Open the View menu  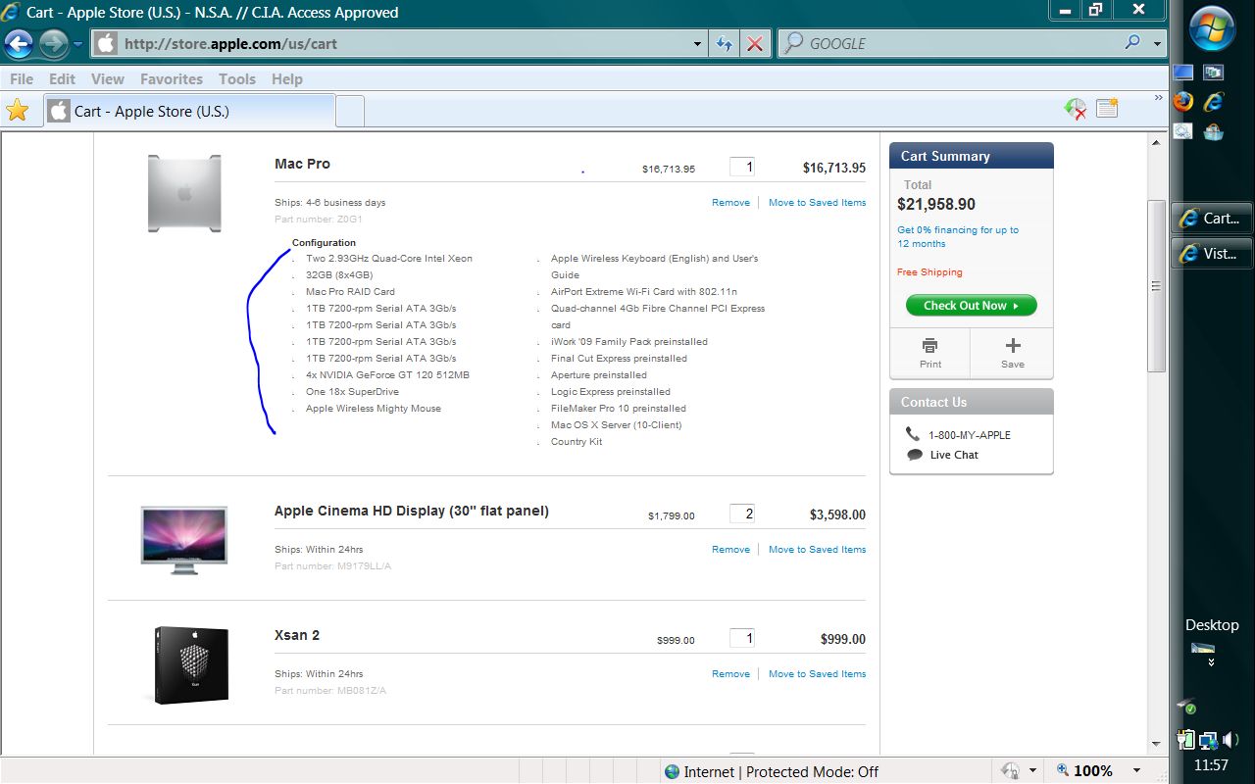[x=108, y=79]
